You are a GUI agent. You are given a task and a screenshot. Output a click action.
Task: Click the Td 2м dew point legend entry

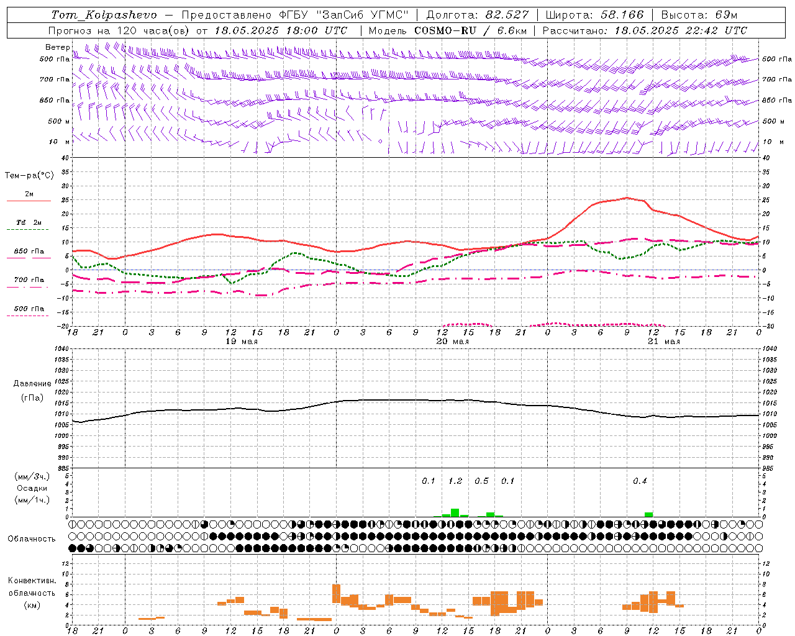(29, 222)
